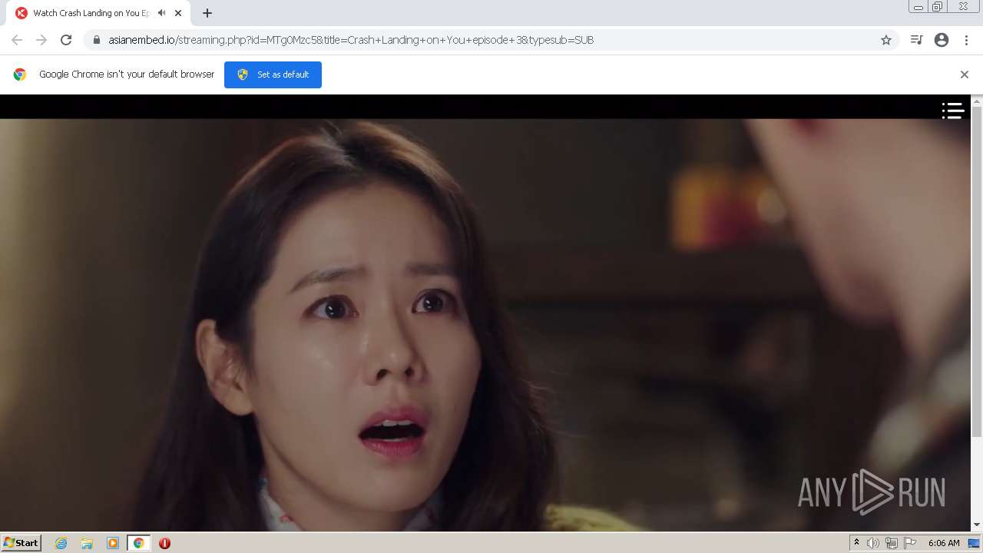Viewport: 983px width, 553px height.
Task: Click the vertical page scrollbar thumb
Action: (x=977, y=273)
